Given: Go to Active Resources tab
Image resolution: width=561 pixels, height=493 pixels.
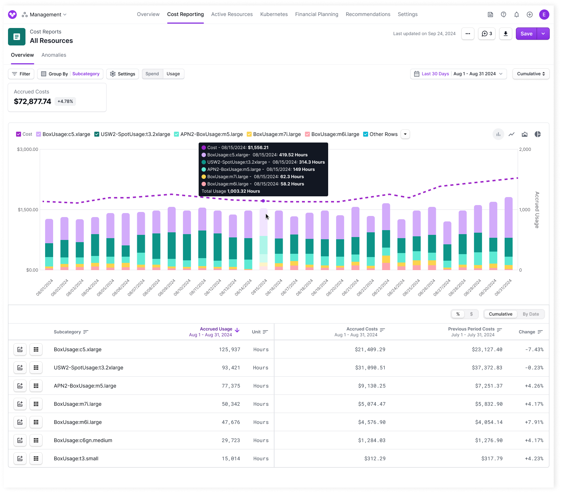Looking at the screenshot, I should [232, 15].
